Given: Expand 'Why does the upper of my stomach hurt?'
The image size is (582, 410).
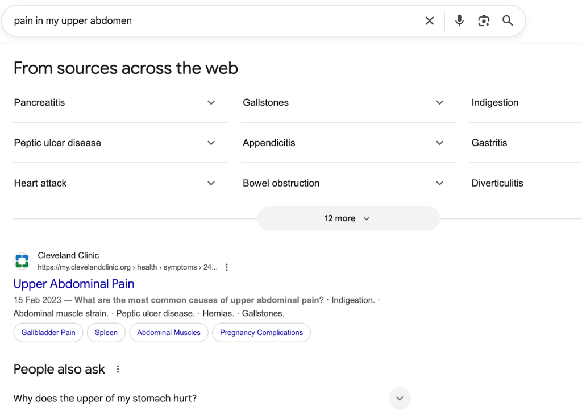Looking at the screenshot, I should coord(400,398).
